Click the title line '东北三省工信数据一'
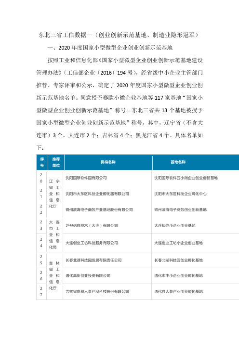Screen dimensions: 239x338 coord(66,35)
